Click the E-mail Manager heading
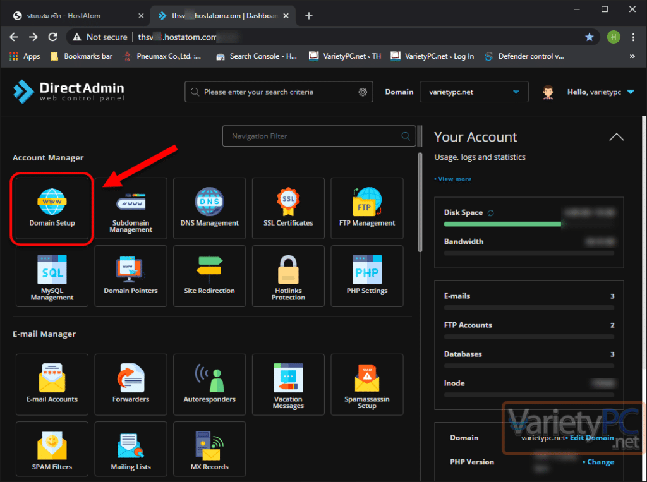 tap(44, 334)
